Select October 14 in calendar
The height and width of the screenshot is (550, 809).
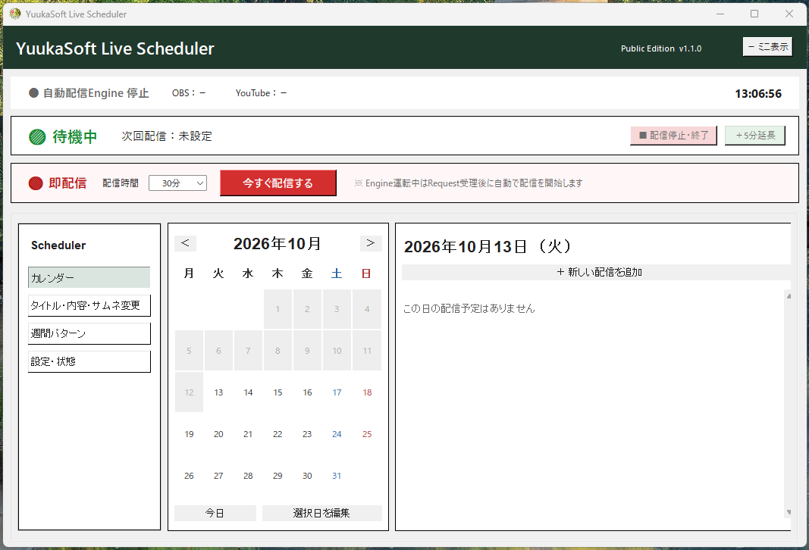point(248,392)
